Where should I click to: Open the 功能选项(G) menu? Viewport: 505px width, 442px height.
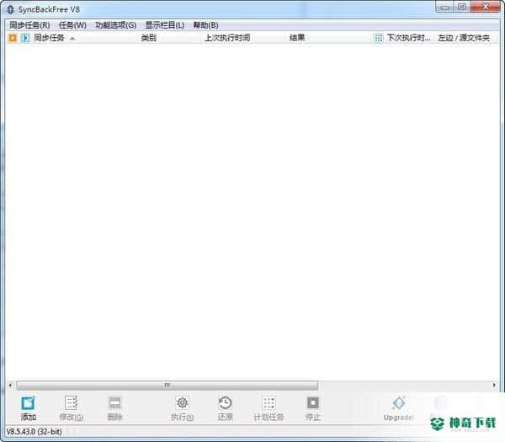tap(115, 25)
